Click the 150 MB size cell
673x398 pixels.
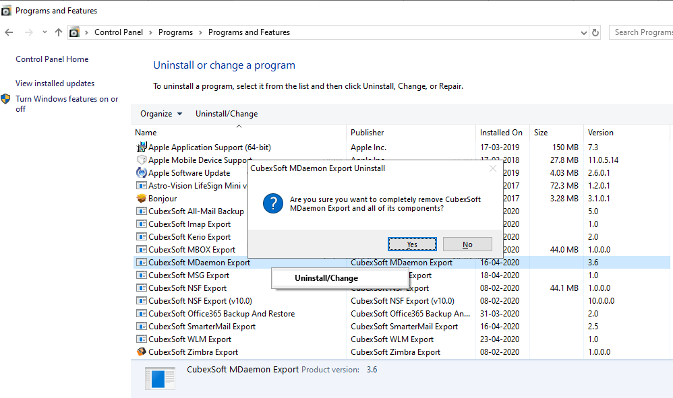pyautogui.click(x=565, y=147)
